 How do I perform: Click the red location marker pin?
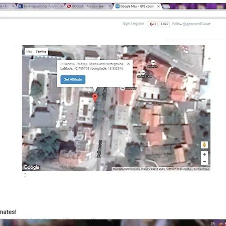[x=95, y=98]
